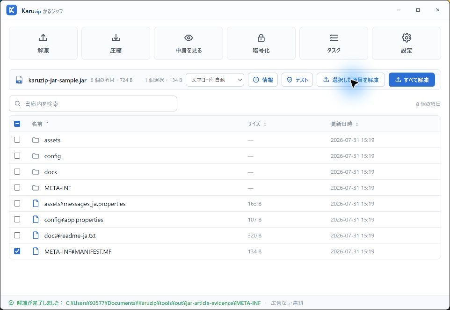Check the META-INF folder checkbox

pos(17,188)
